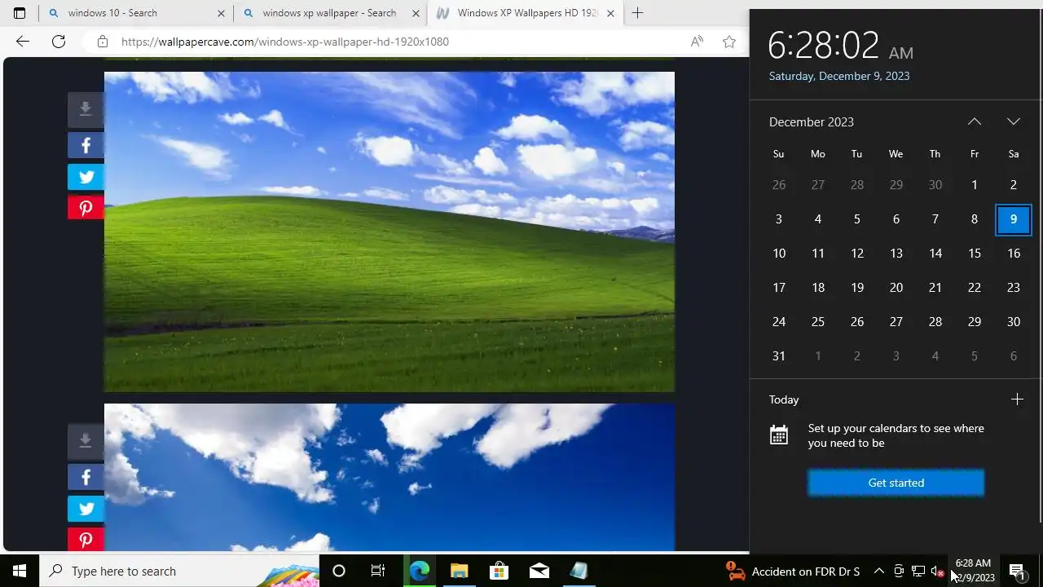Open a new browser tab

point(637,13)
